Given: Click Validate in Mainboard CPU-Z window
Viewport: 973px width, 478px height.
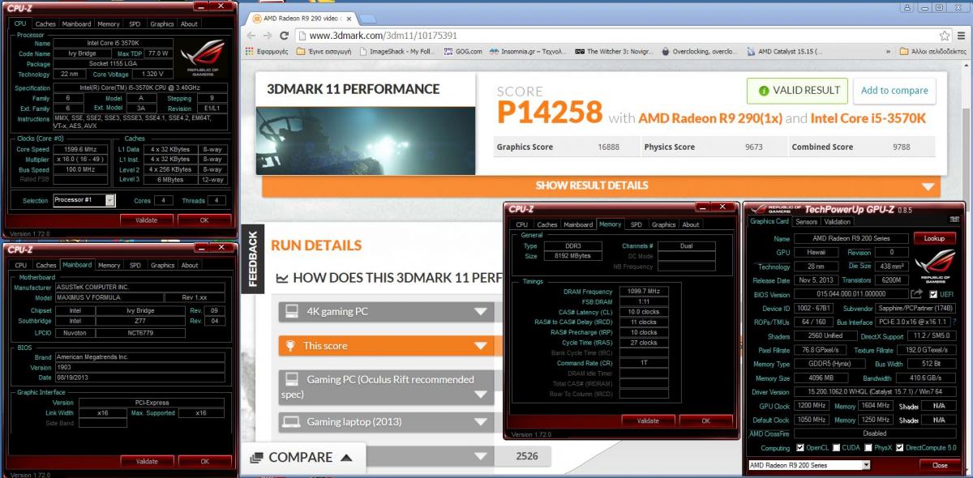Looking at the screenshot, I should (147, 461).
